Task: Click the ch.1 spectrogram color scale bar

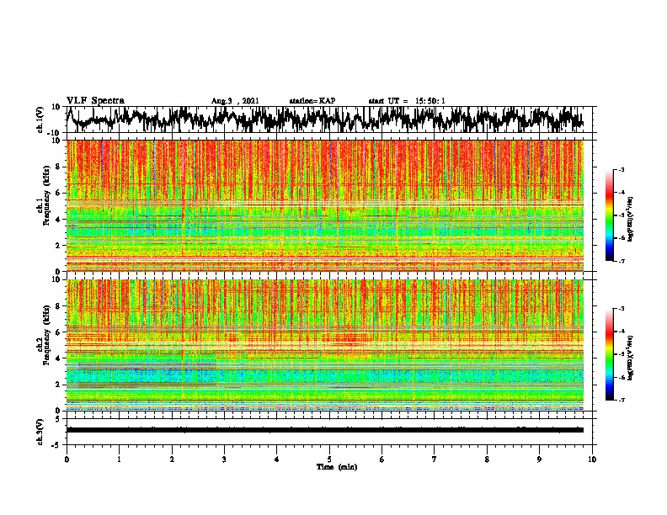Action: point(610,215)
